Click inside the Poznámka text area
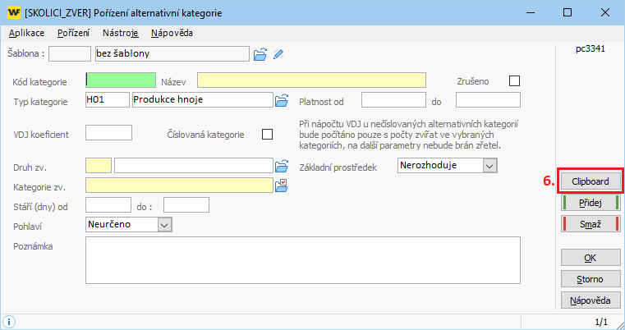625x330 pixels. tap(303, 259)
